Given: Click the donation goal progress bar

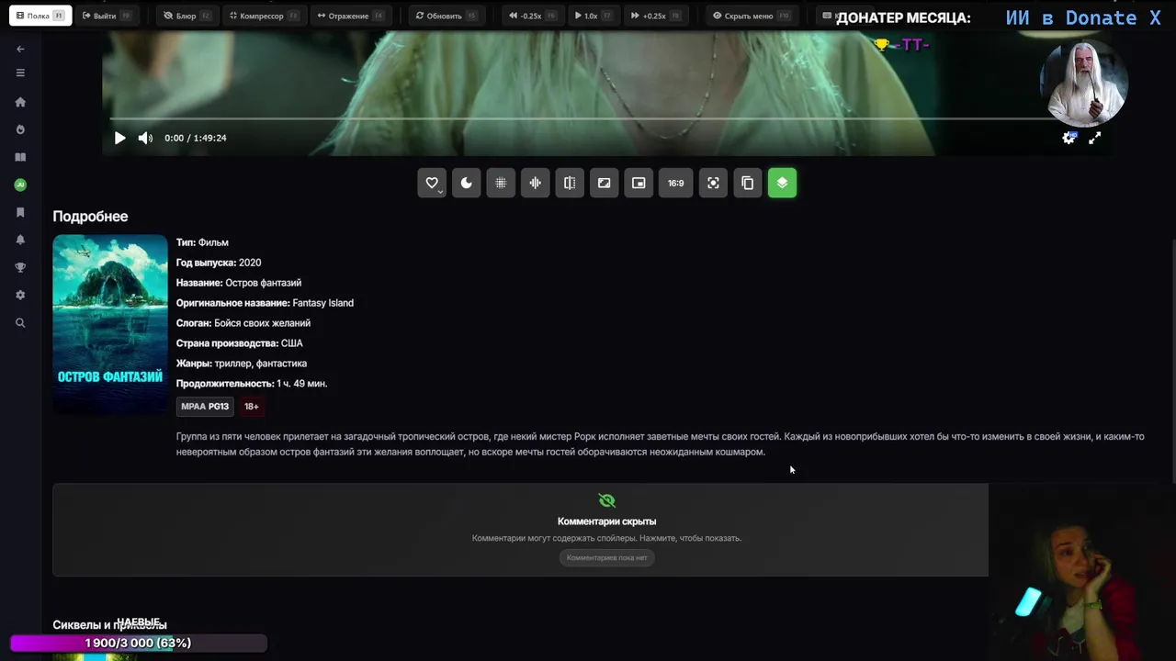Looking at the screenshot, I should tap(138, 644).
